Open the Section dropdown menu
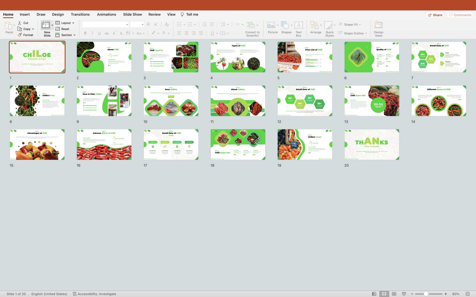 pyautogui.click(x=74, y=35)
